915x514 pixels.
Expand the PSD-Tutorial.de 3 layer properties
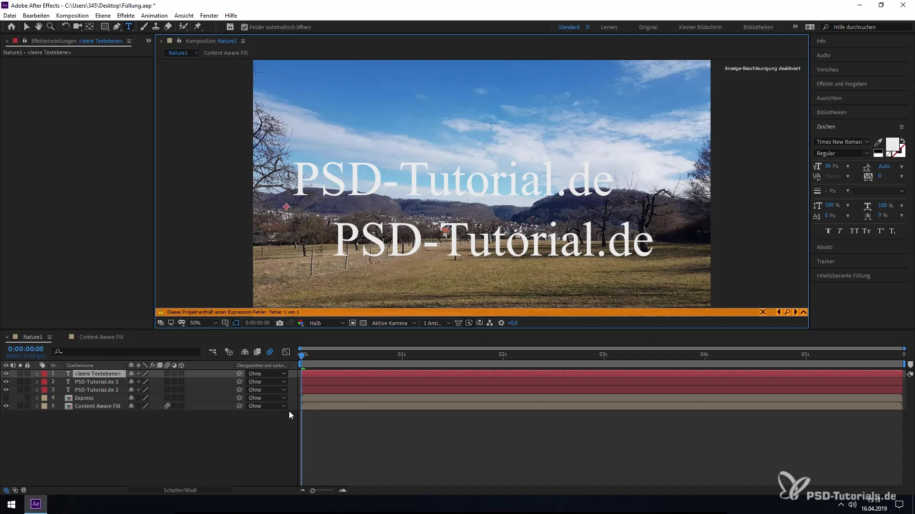[x=37, y=382]
